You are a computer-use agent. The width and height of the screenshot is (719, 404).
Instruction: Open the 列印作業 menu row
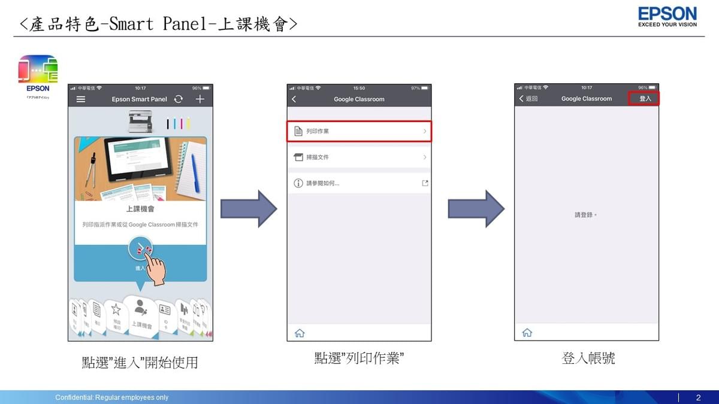click(359, 131)
